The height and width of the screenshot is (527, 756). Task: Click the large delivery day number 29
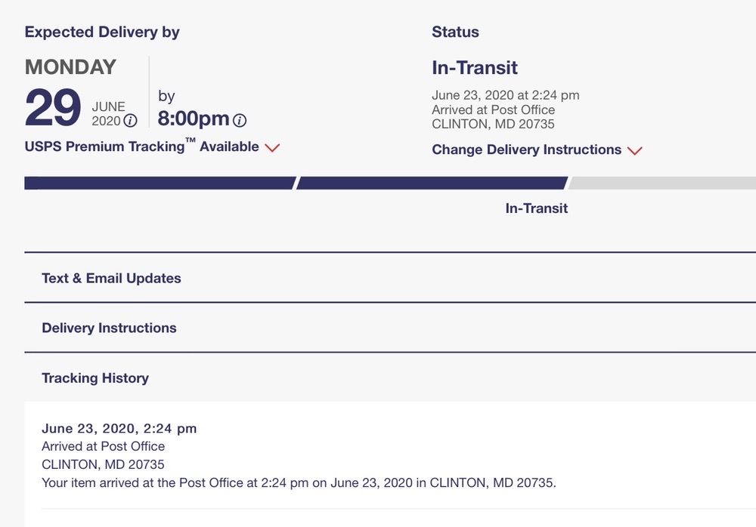coord(53,109)
